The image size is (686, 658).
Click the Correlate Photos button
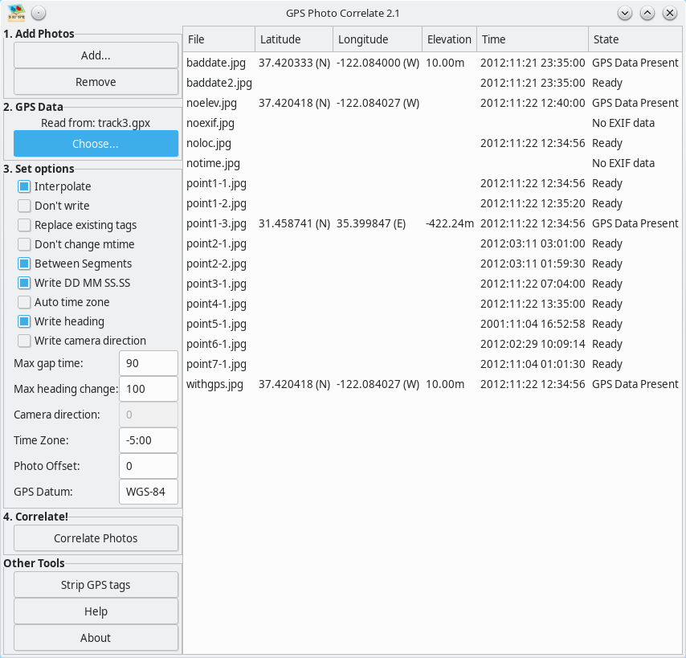[x=96, y=538]
